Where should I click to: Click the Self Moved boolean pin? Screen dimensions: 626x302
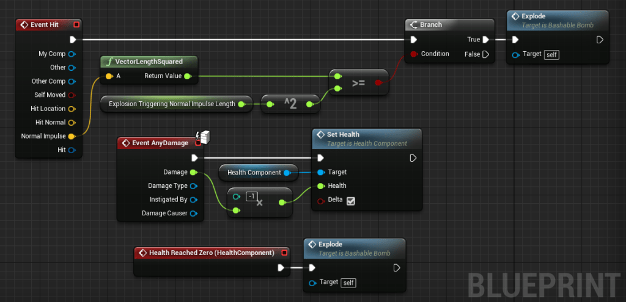(x=72, y=95)
